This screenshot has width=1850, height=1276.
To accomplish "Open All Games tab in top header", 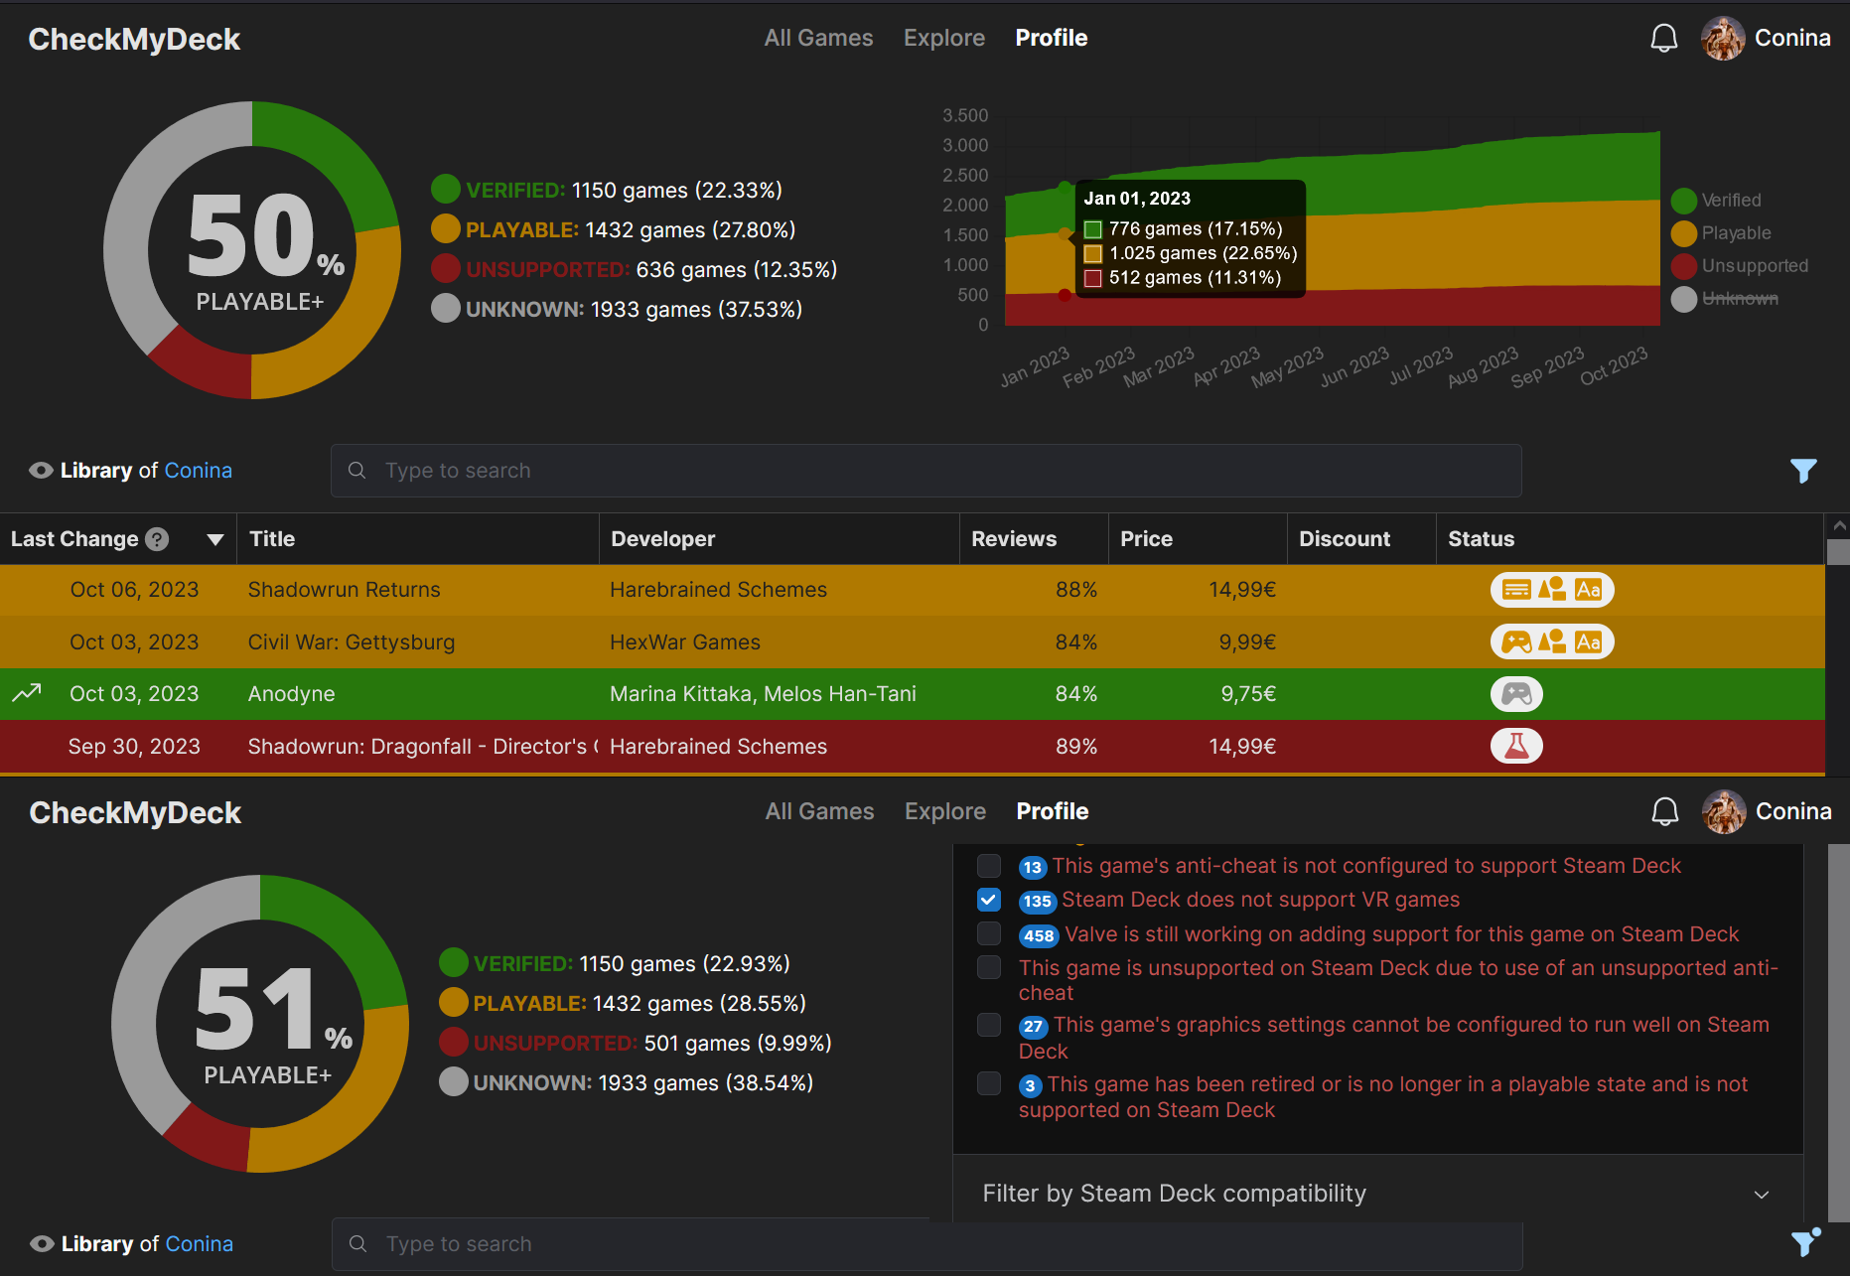I will 818,38.
